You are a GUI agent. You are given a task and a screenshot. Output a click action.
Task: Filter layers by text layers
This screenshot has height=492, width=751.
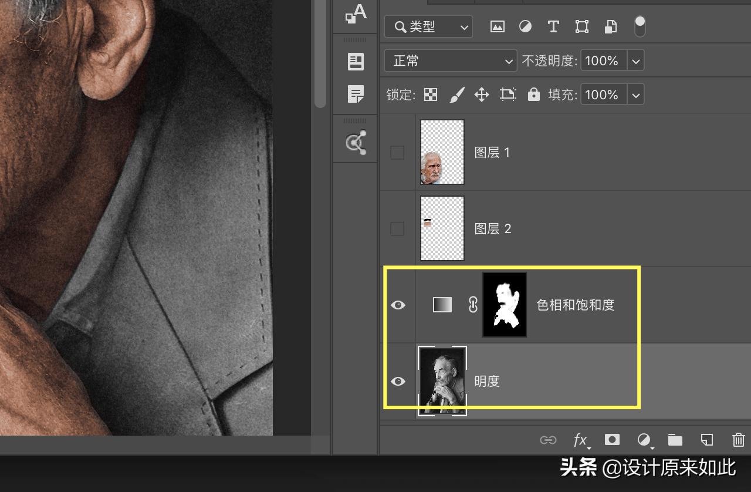[553, 26]
